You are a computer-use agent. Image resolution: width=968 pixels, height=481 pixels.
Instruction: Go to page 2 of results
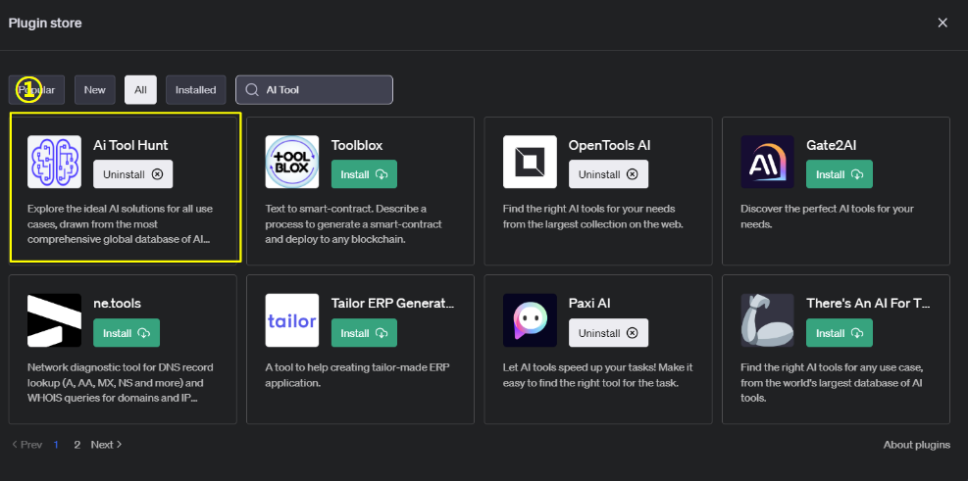point(77,445)
